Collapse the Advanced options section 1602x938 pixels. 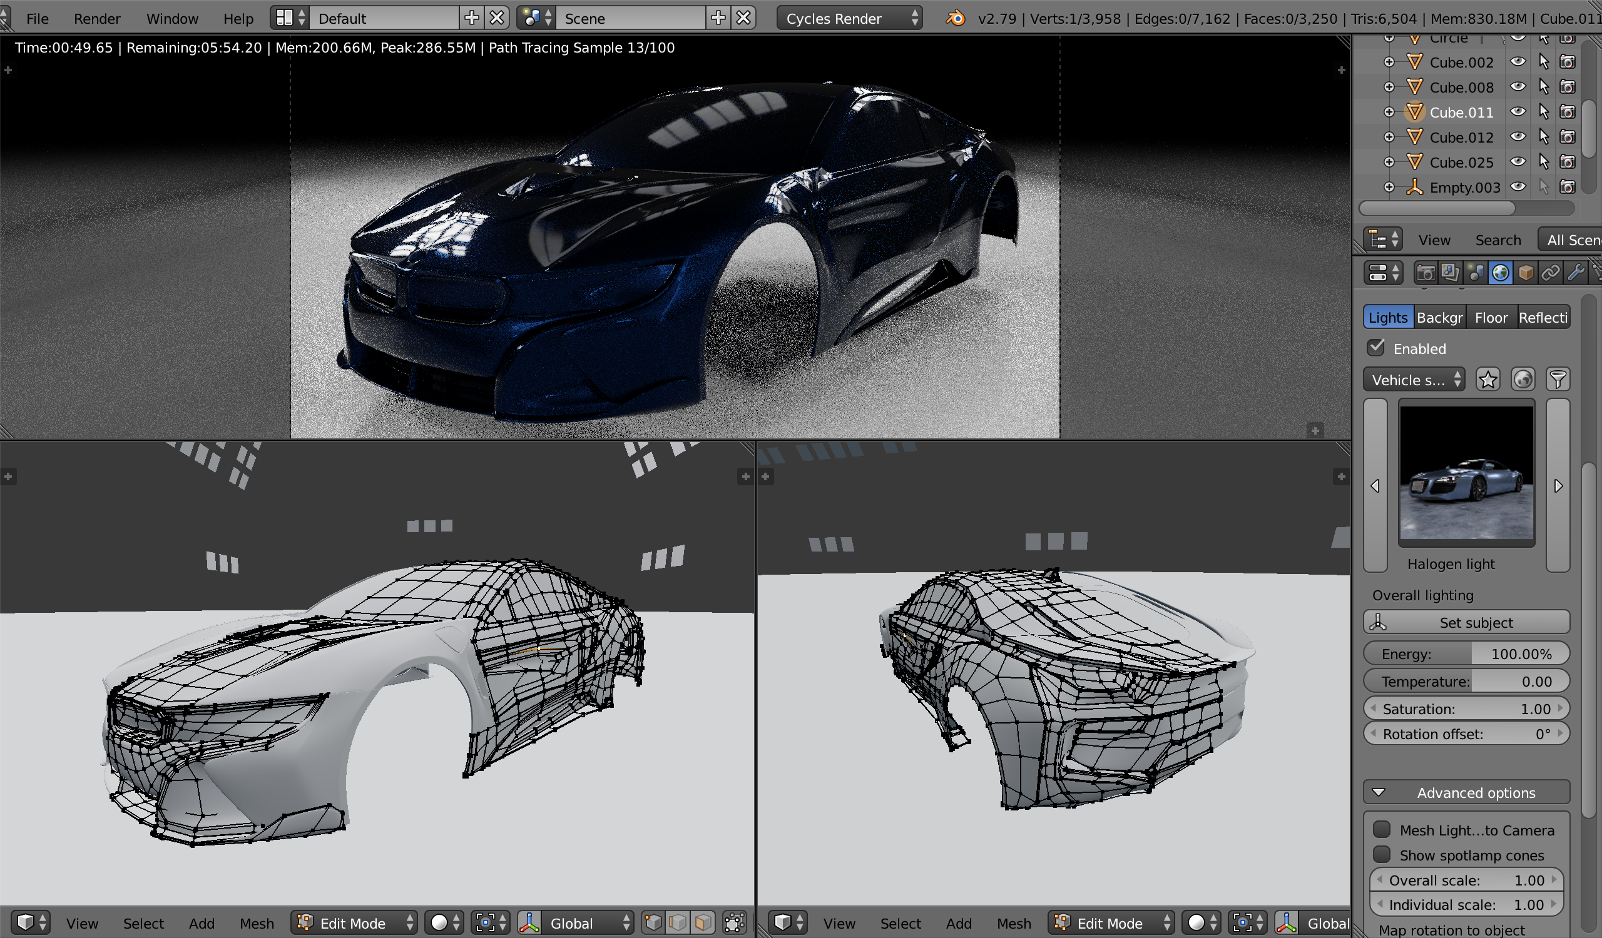tap(1466, 792)
